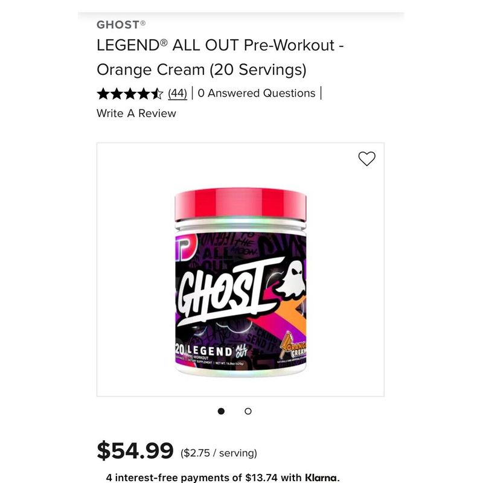483x483 pixels.
Task: Add product to wishlist with heart icon
Action: pyautogui.click(x=366, y=159)
